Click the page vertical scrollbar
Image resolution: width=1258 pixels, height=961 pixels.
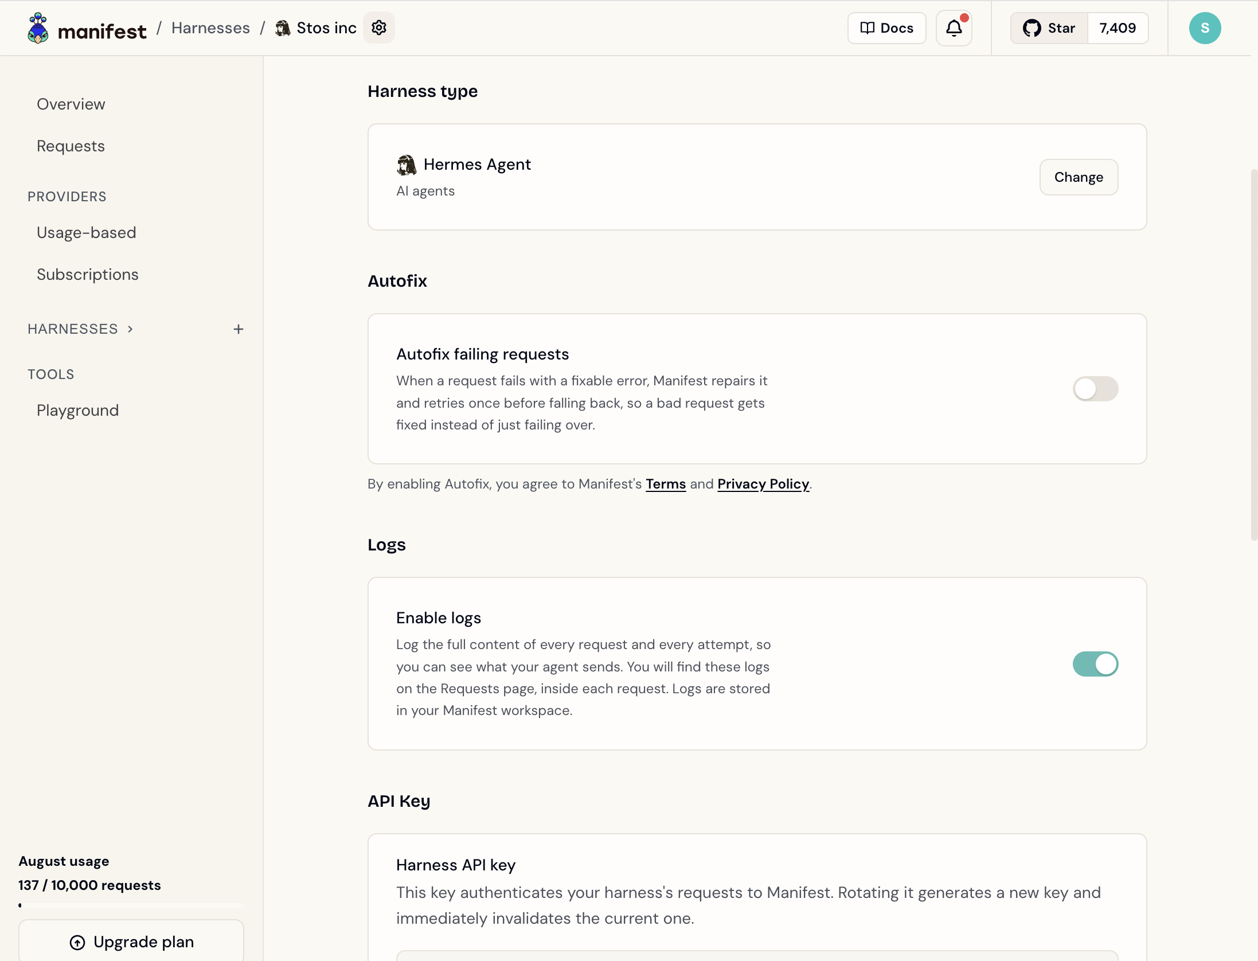point(1254,354)
